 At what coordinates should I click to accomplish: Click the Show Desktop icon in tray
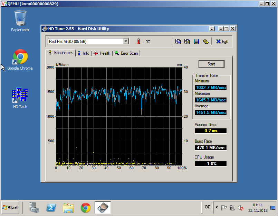pyautogui.click(x=273, y=208)
